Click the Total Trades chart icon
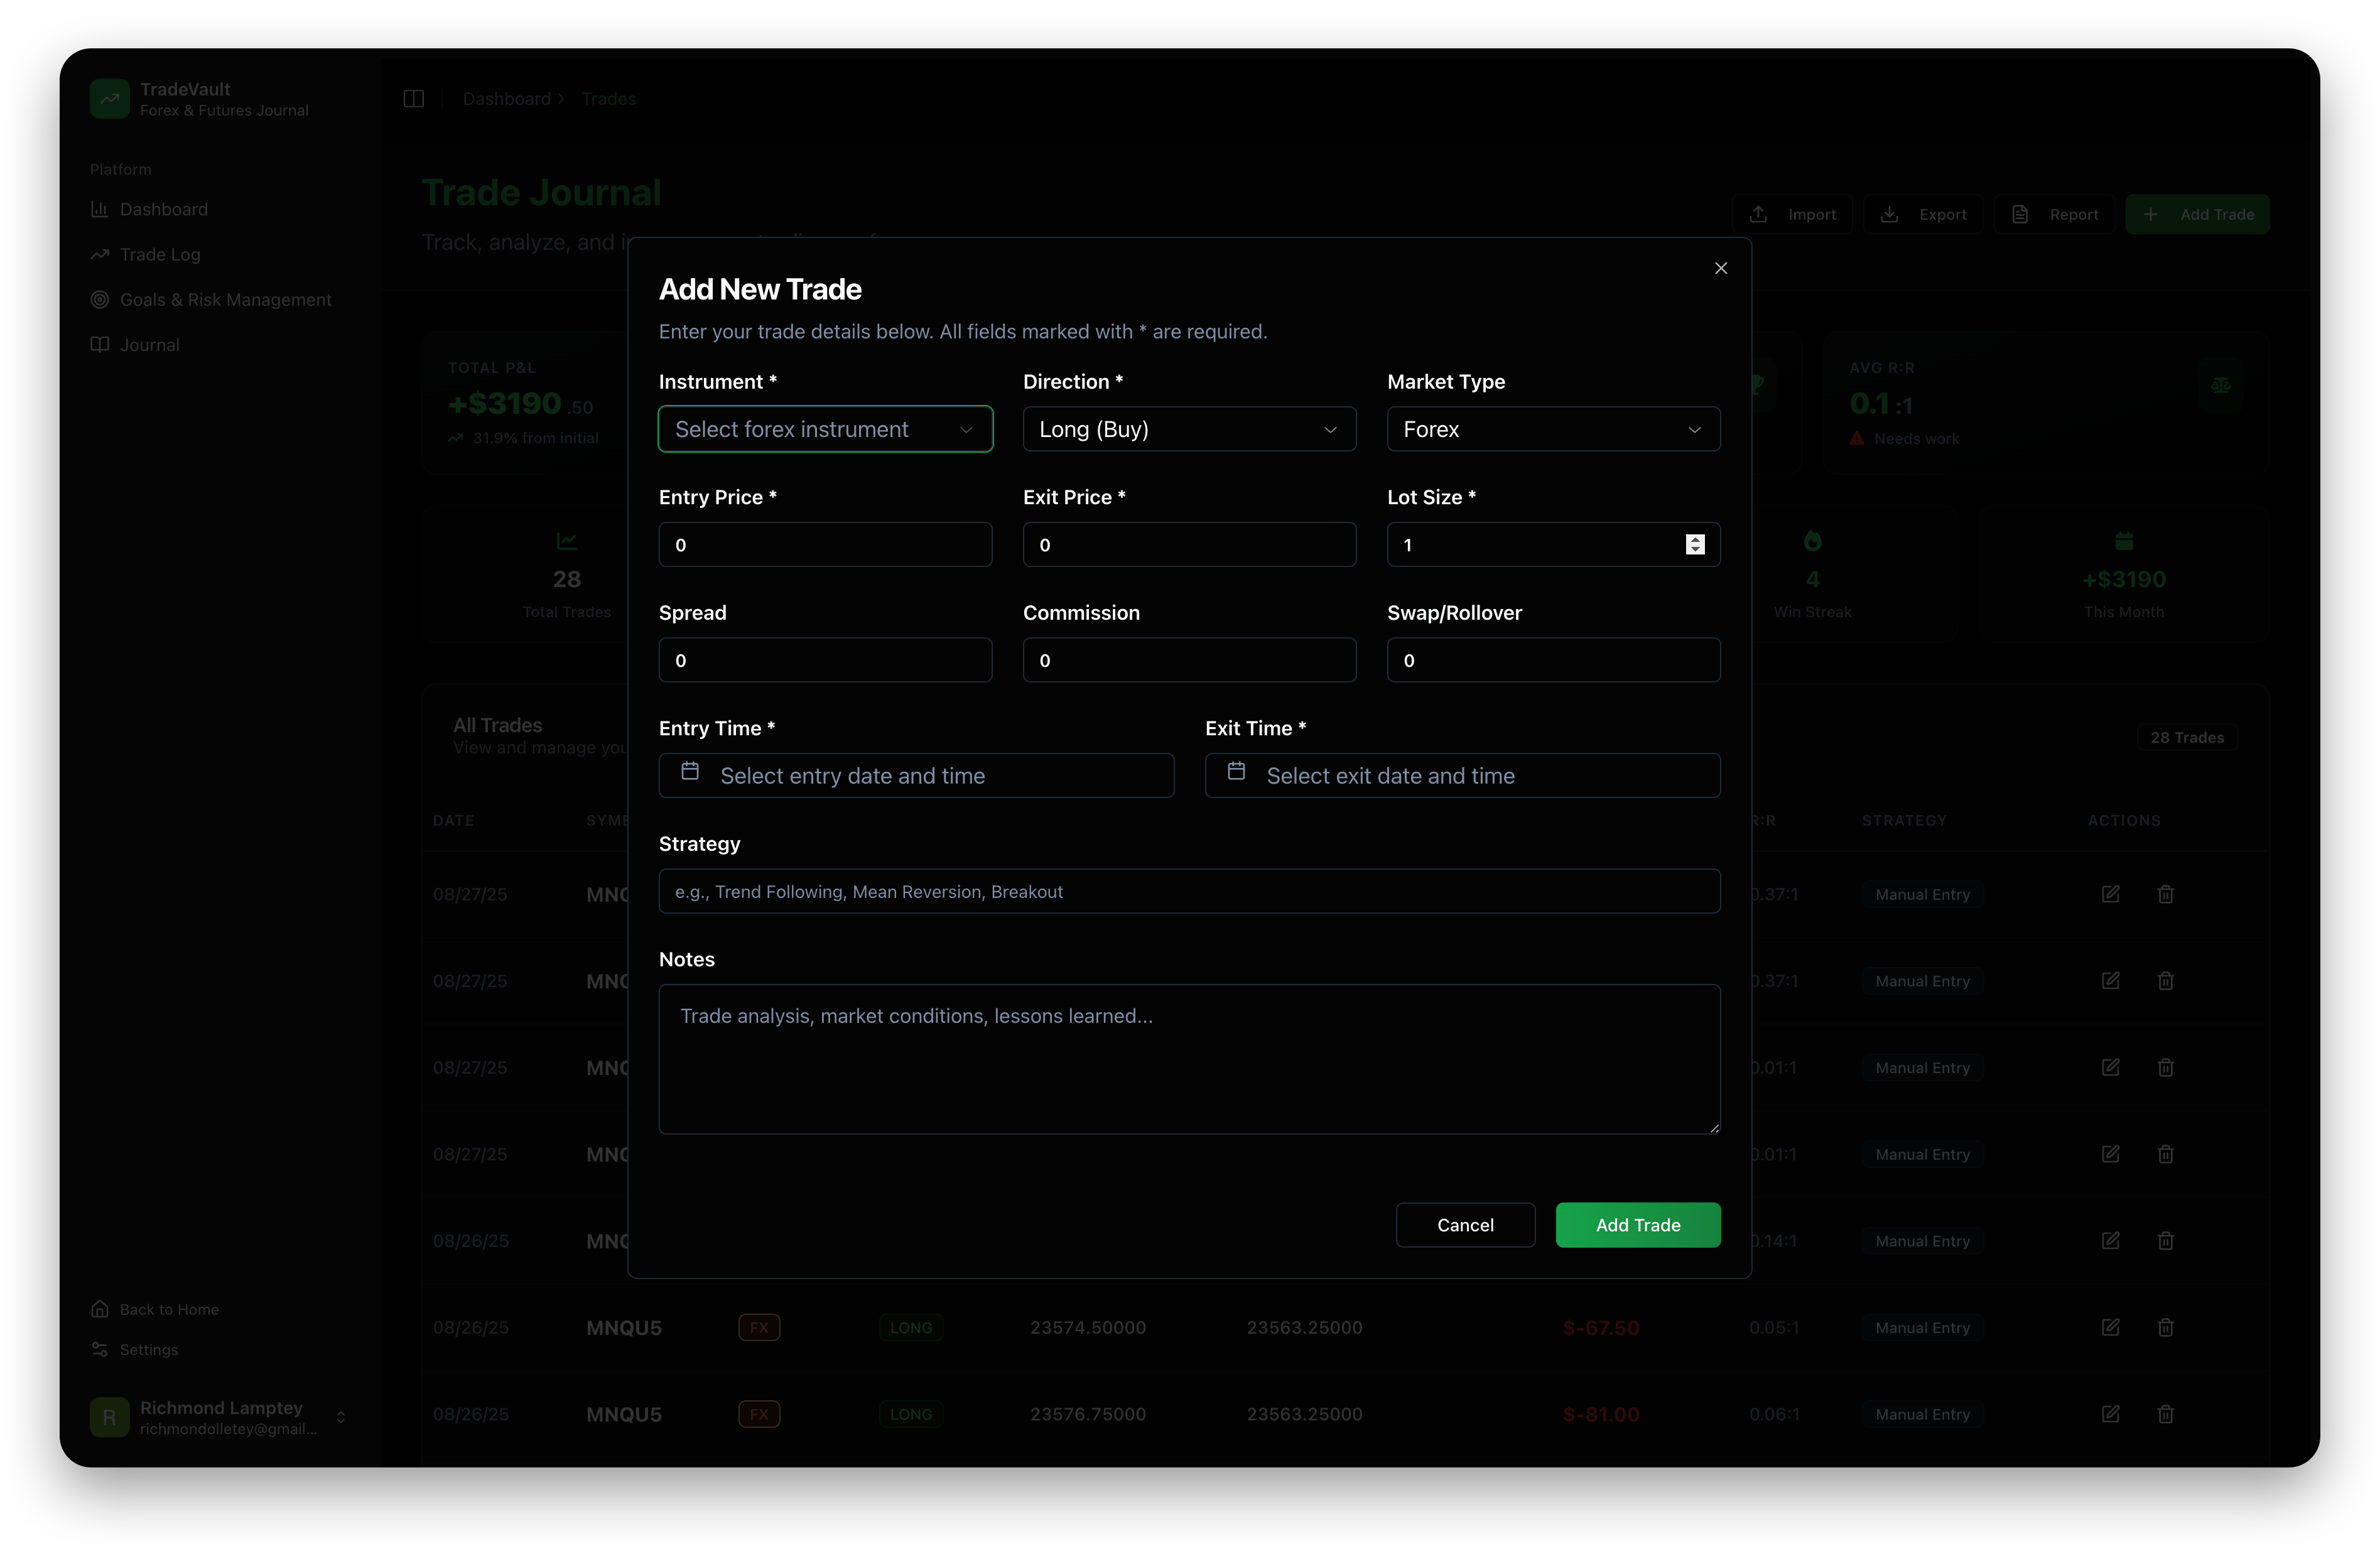This screenshot has height=1561, width=2380. [x=566, y=541]
